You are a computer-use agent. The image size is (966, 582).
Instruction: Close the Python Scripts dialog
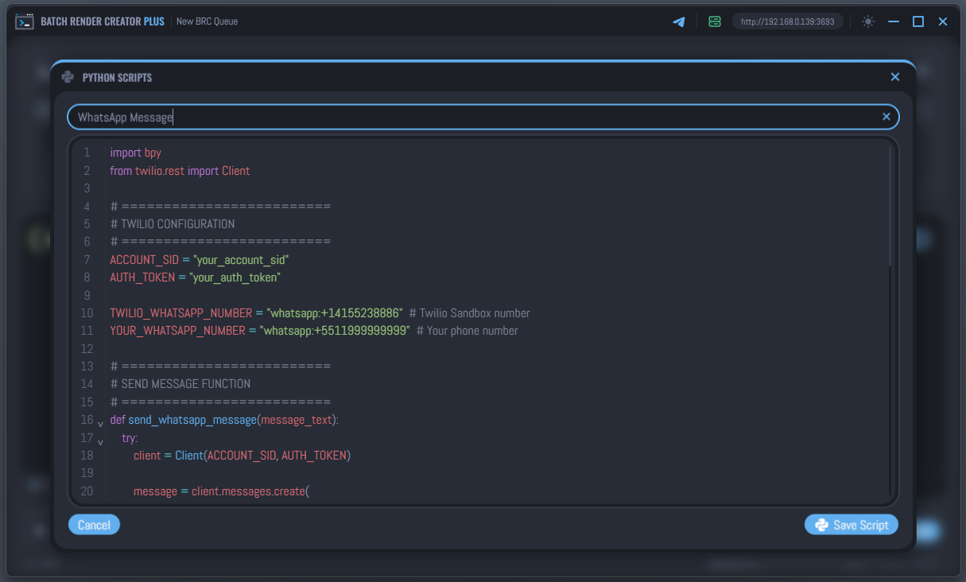[895, 77]
